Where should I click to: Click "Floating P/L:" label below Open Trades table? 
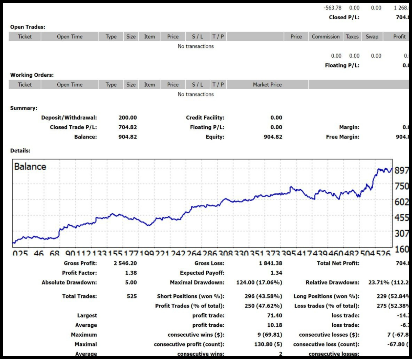(342, 65)
